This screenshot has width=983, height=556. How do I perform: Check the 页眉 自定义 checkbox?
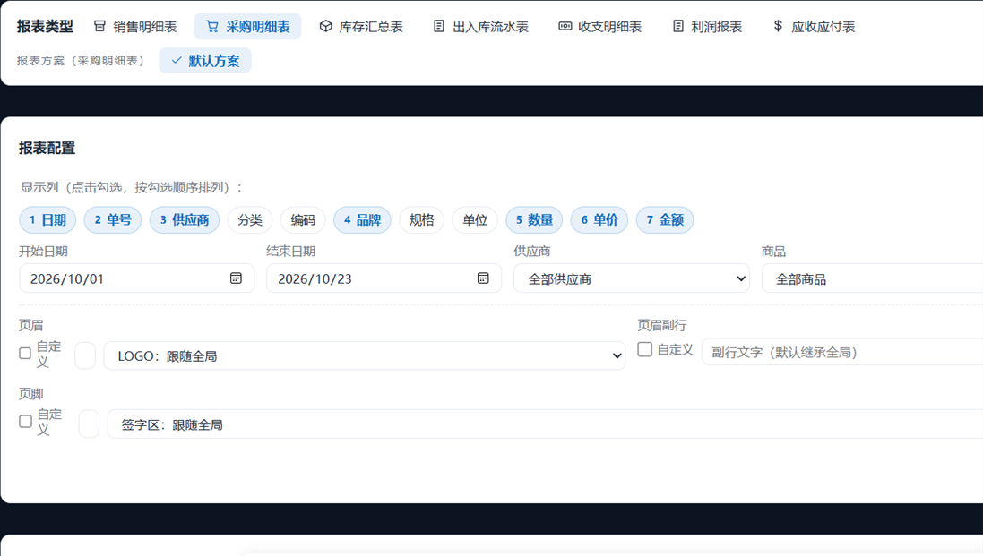point(25,354)
